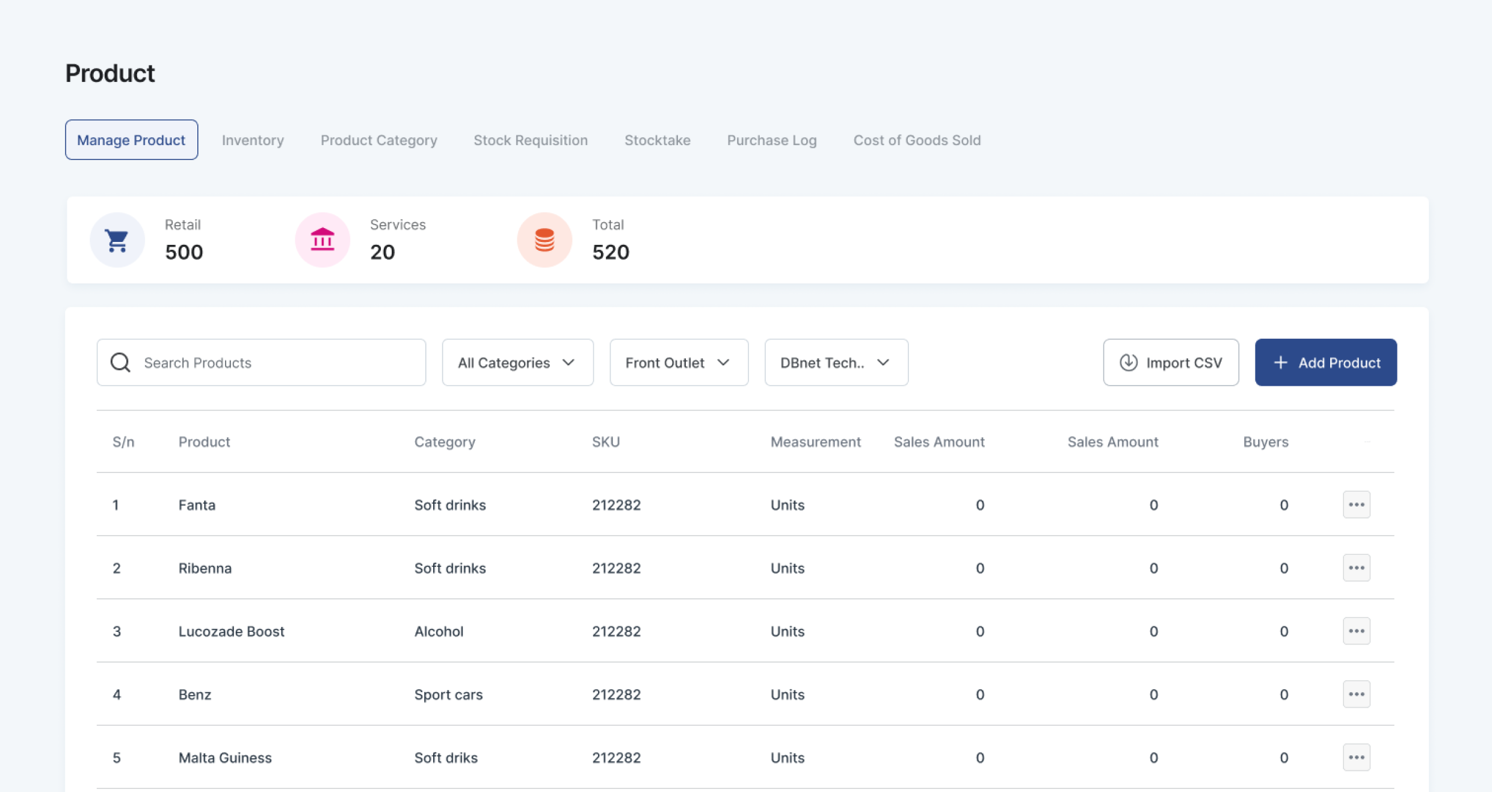This screenshot has width=1492, height=792.
Task: Open the Front Outlet dropdown
Action: (679, 362)
